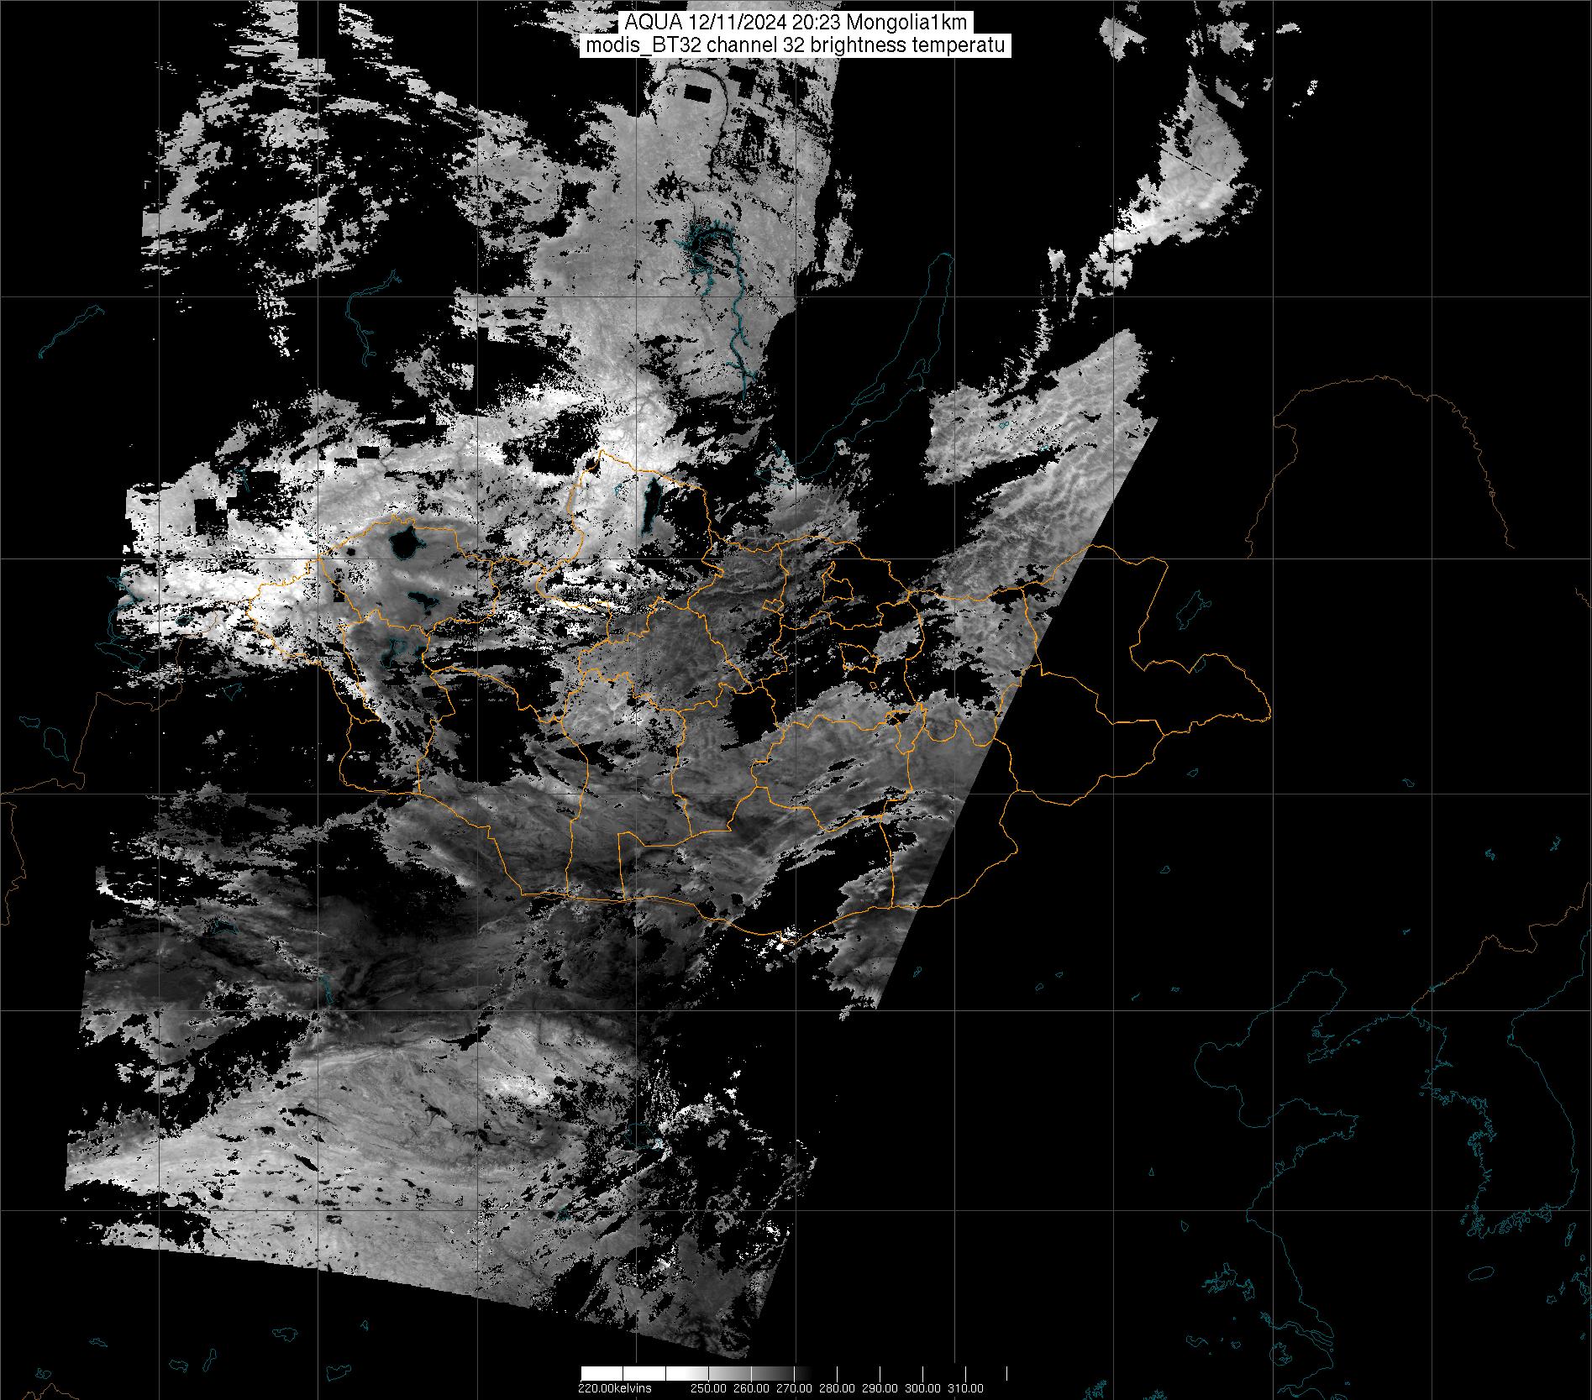
Task: Click the '300.00' scale label
Action: click(923, 1388)
